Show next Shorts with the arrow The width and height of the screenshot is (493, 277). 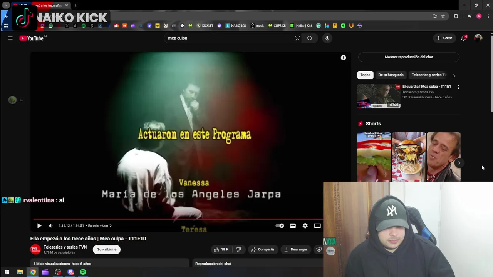point(459,163)
